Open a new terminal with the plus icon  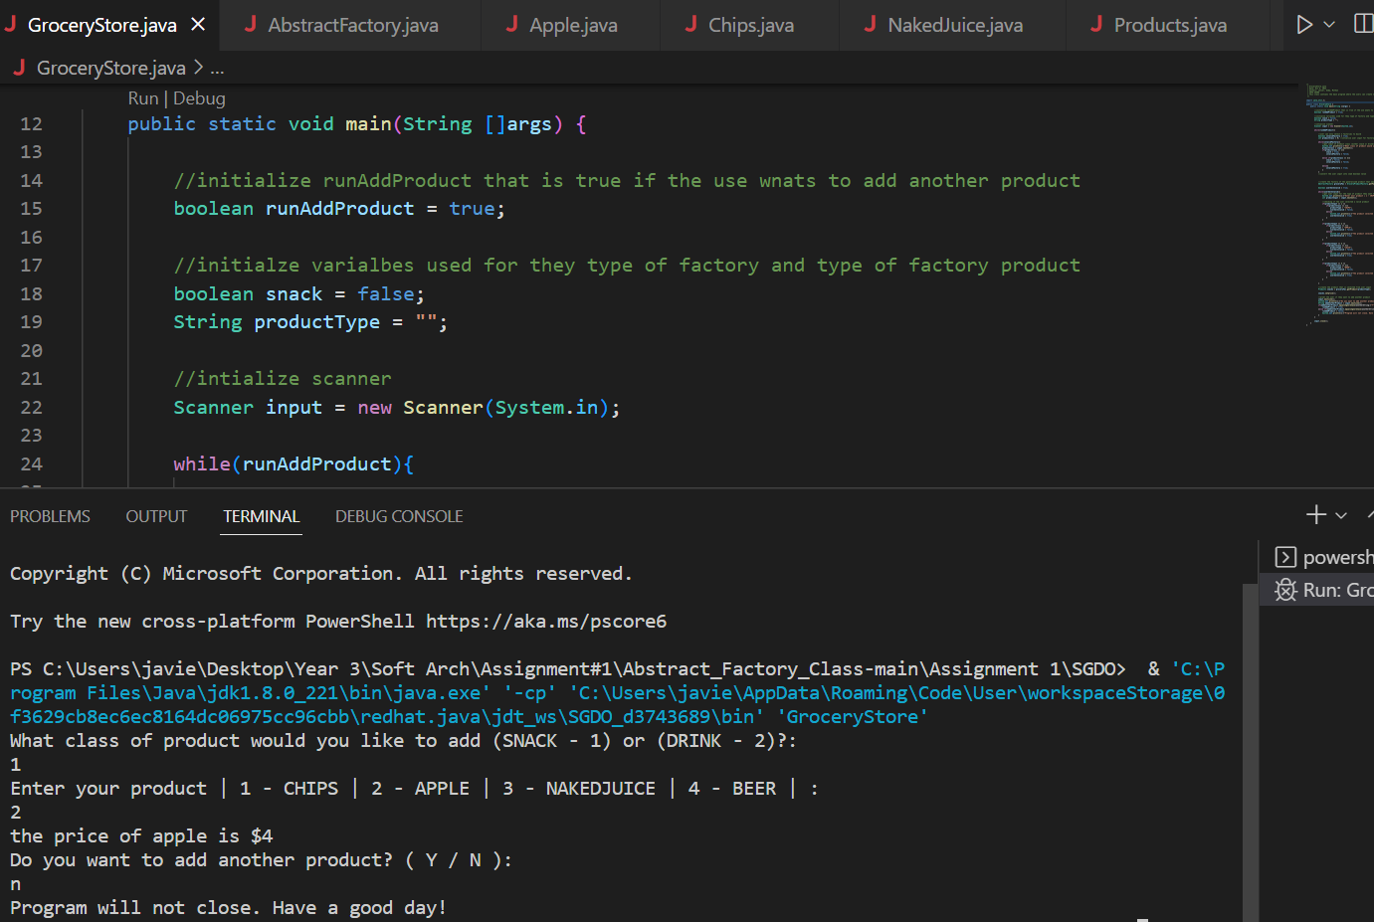click(x=1314, y=515)
